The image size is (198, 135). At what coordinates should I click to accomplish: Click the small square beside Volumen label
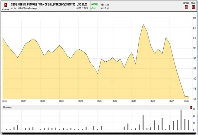click(x=4, y=107)
